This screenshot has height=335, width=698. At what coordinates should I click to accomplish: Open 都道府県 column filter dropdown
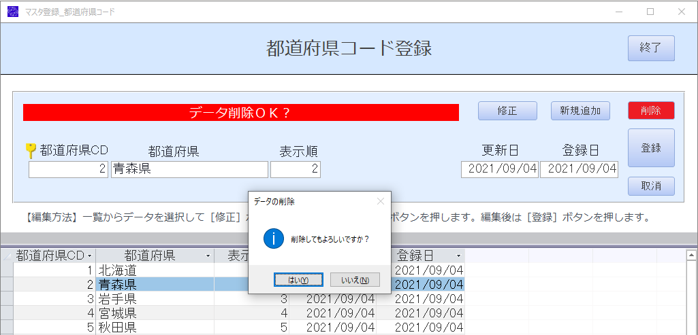(208, 256)
